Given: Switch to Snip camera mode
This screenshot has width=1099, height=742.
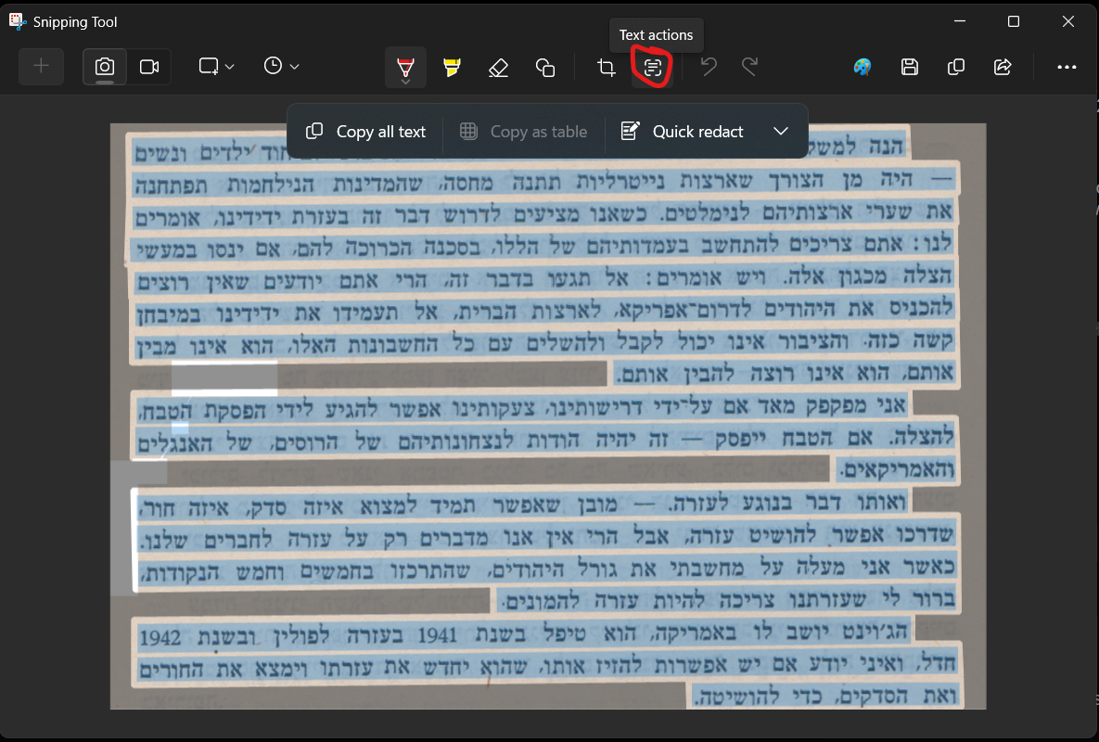Looking at the screenshot, I should point(105,67).
